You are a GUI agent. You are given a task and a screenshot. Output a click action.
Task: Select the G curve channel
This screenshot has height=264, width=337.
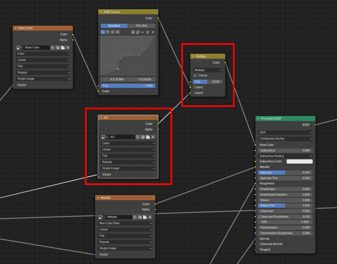(x=113, y=32)
